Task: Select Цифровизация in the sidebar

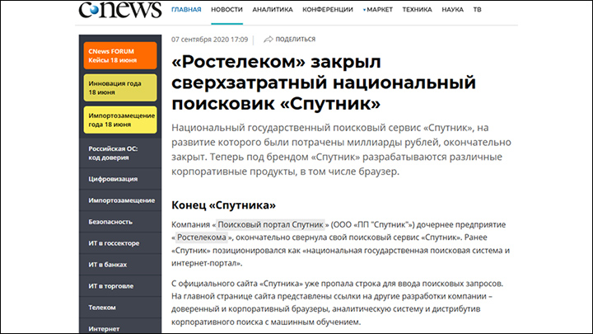Action: coord(119,179)
